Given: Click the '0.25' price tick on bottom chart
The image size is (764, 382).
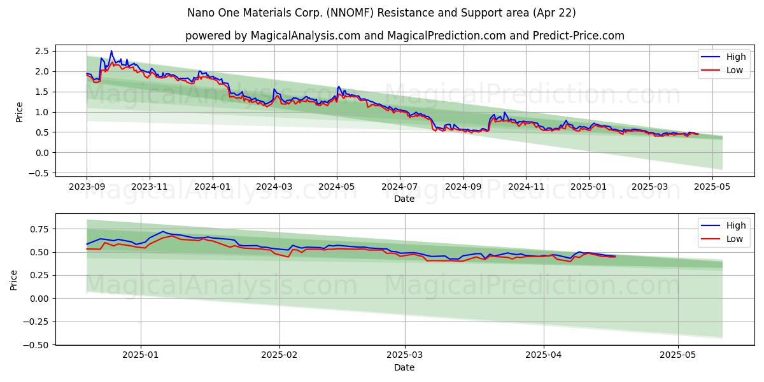Looking at the screenshot, I should 40,275.
